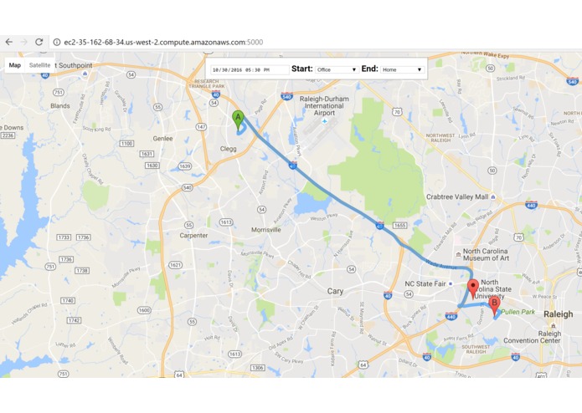Click the date and time input field
The height and width of the screenshot is (413, 582).
pyautogui.click(x=250, y=69)
